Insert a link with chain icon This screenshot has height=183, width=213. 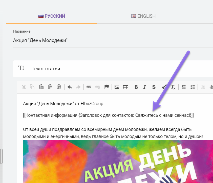pos(89,87)
